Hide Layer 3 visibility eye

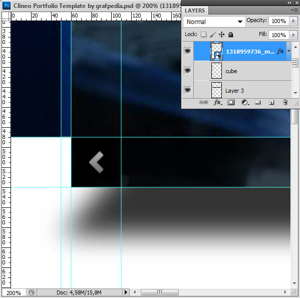pyautogui.click(x=187, y=90)
